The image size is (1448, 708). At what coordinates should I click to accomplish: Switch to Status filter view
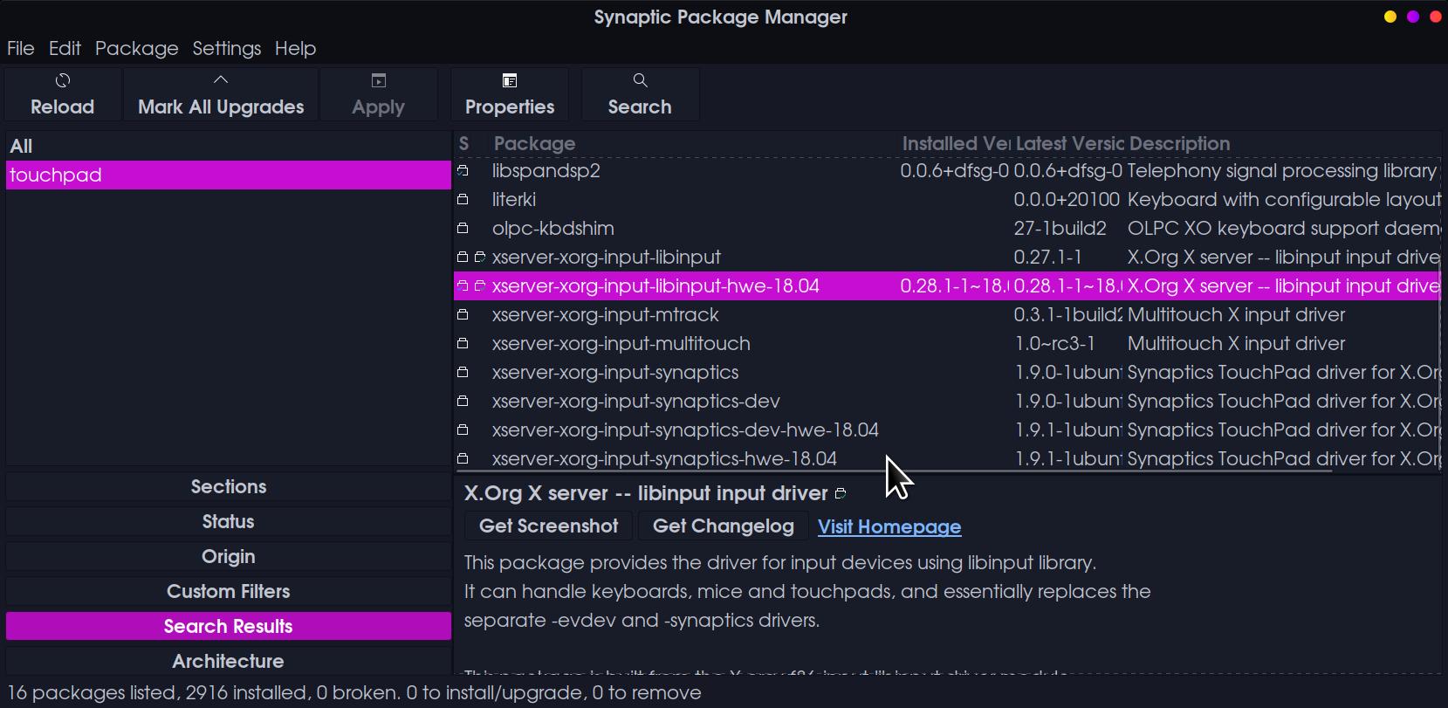[x=229, y=521]
